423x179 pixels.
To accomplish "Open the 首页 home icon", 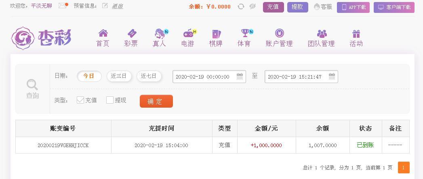I will point(103,33).
